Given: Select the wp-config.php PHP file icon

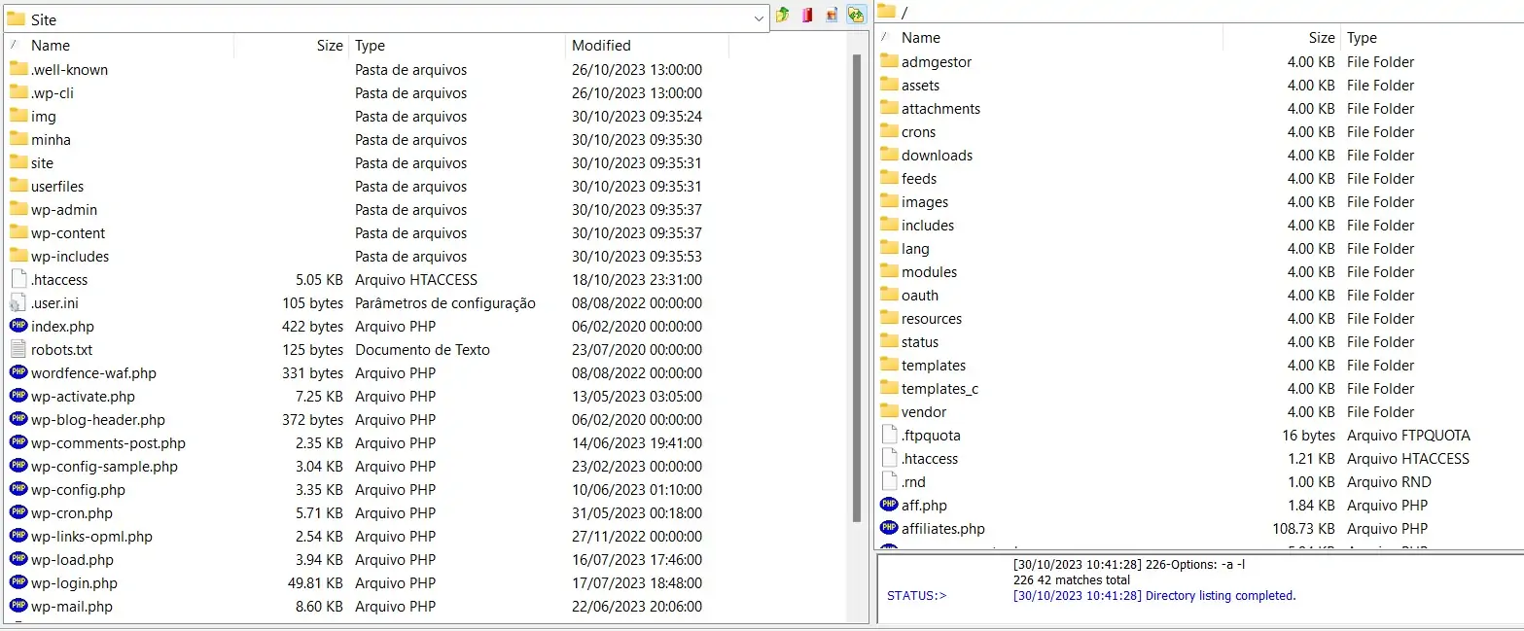Looking at the screenshot, I should pos(18,489).
